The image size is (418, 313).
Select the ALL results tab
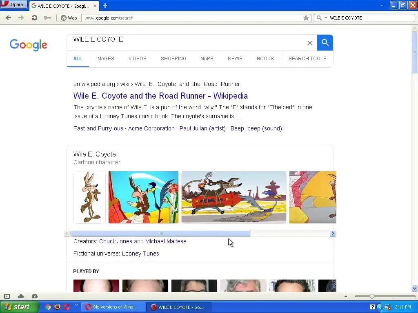(x=78, y=59)
